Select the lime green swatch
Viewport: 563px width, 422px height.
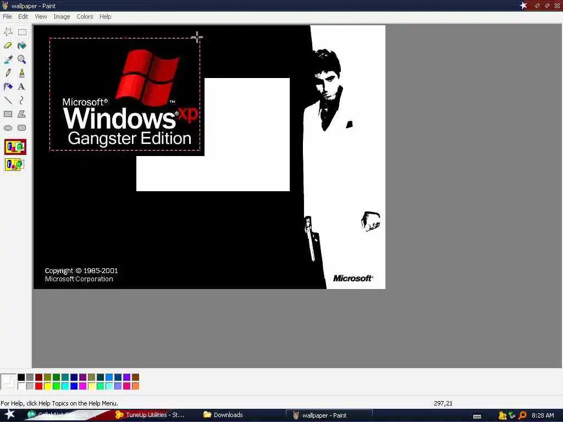57,386
